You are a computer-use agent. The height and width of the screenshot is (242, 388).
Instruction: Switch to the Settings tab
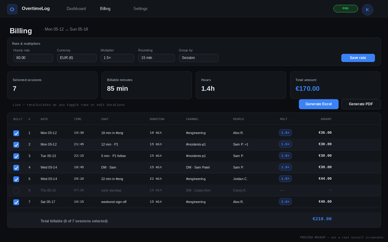[140, 8]
